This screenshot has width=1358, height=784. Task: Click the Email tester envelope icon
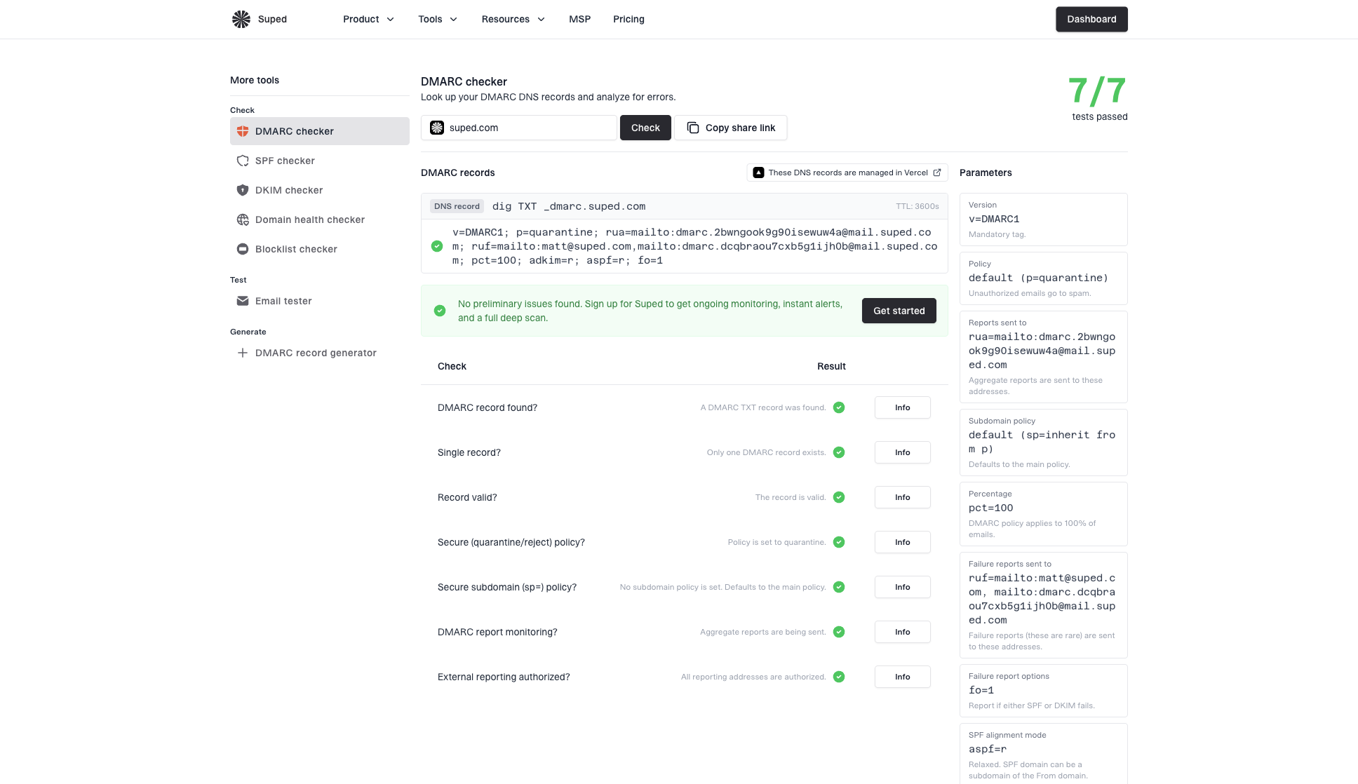(243, 301)
